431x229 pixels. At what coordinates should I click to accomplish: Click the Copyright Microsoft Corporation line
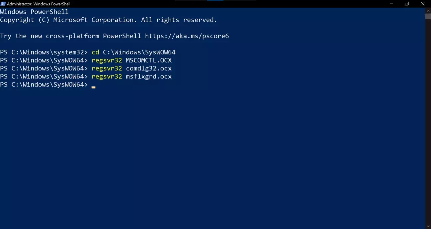pyautogui.click(x=108, y=20)
